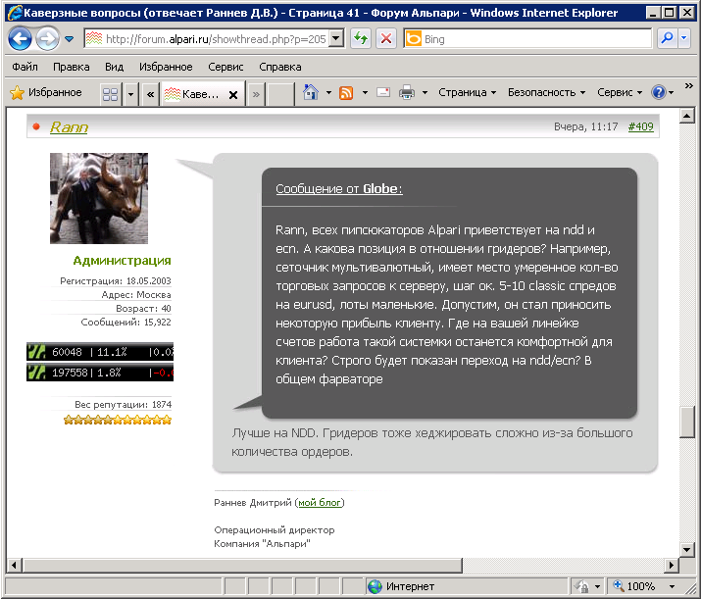Open protected mode security status icon

click(x=582, y=586)
